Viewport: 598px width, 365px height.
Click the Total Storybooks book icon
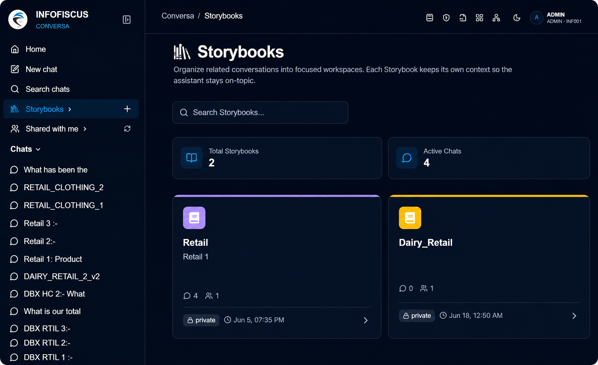coord(192,158)
